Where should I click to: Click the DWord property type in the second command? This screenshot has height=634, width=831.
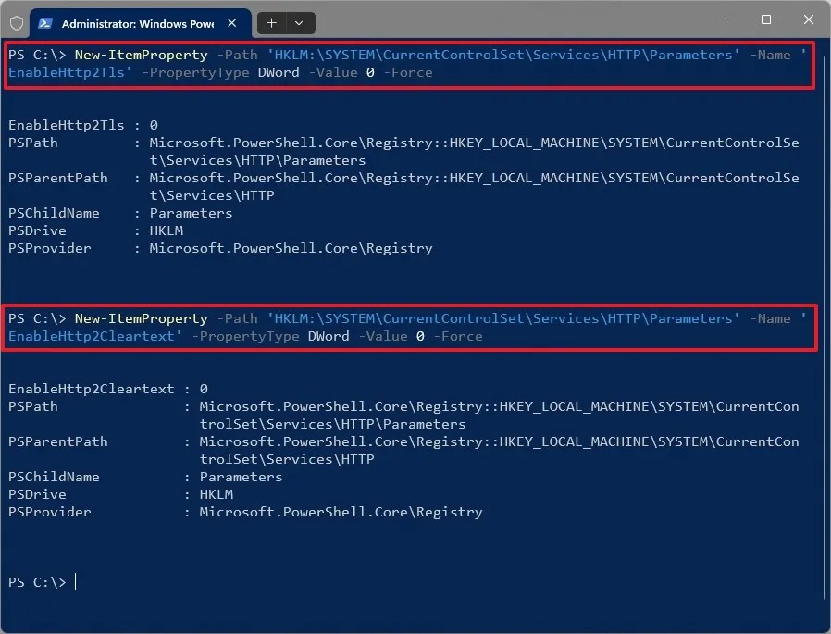[328, 336]
